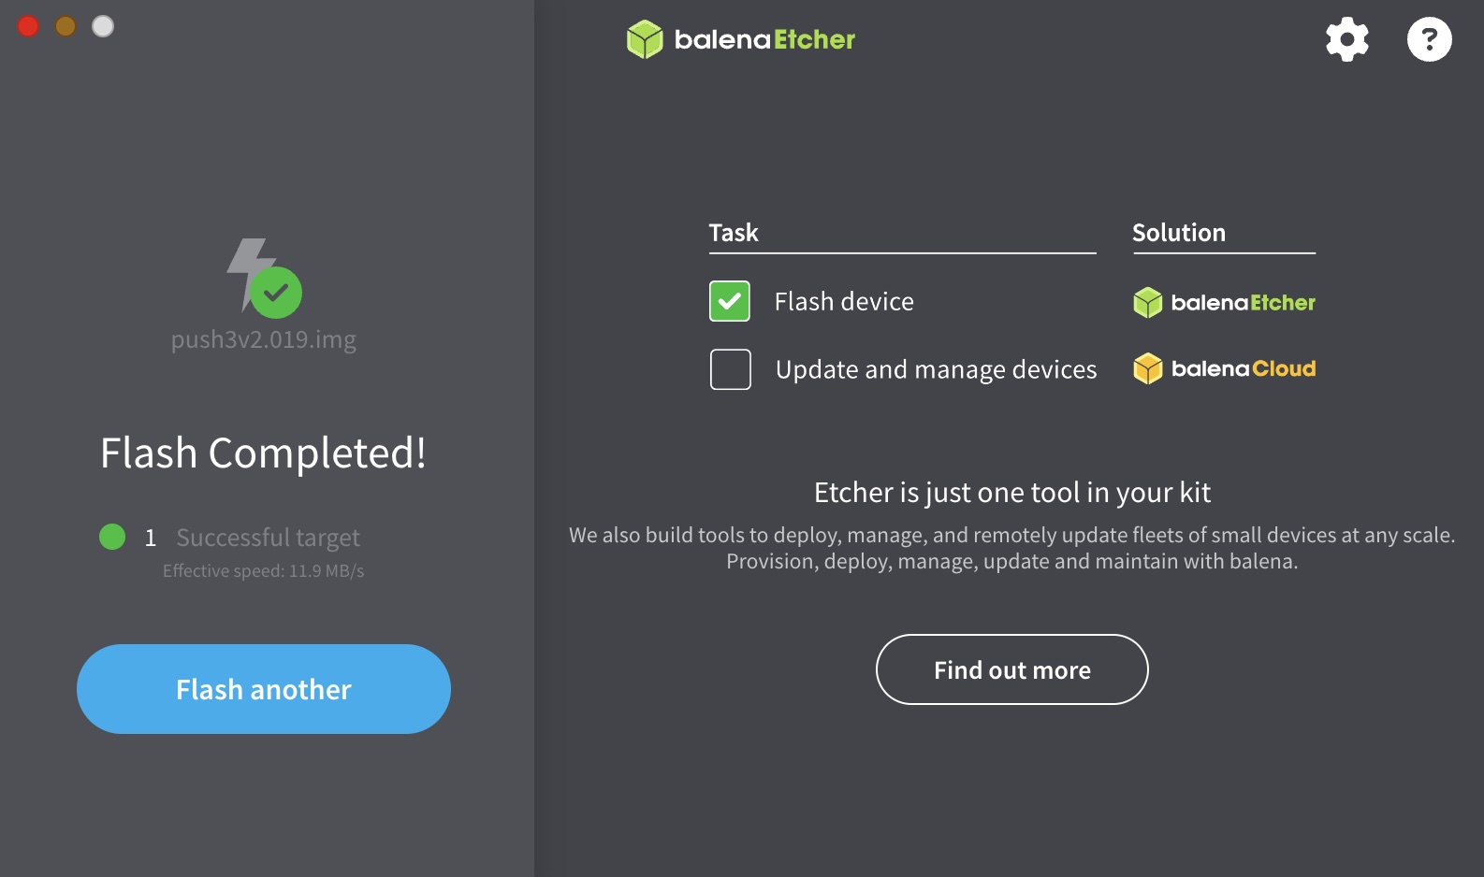Open the help question mark icon
1484x877 pixels.
[1429, 39]
